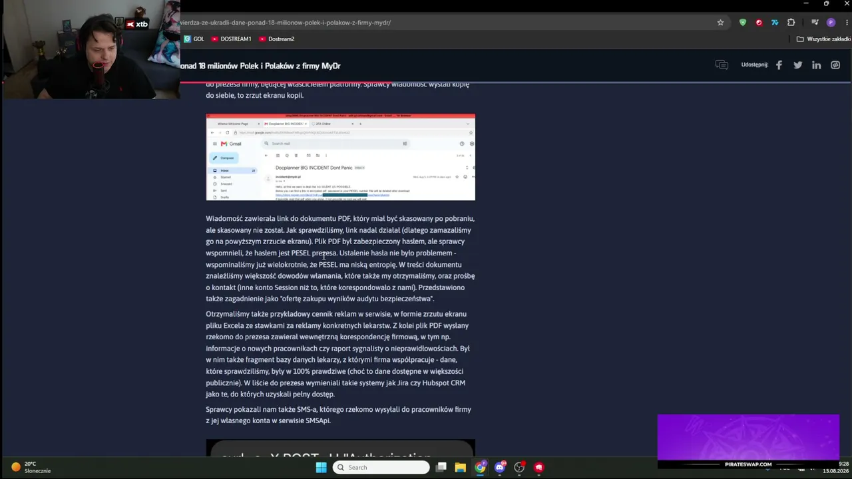Click the Udostępnij label
This screenshot has height=479, width=852.
coord(755,65)
